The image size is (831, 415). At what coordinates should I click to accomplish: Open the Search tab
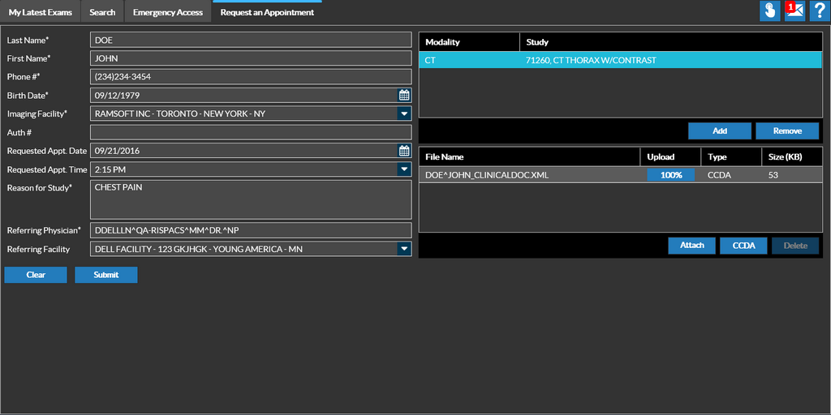pyautogui.click(x=102, y=12)
